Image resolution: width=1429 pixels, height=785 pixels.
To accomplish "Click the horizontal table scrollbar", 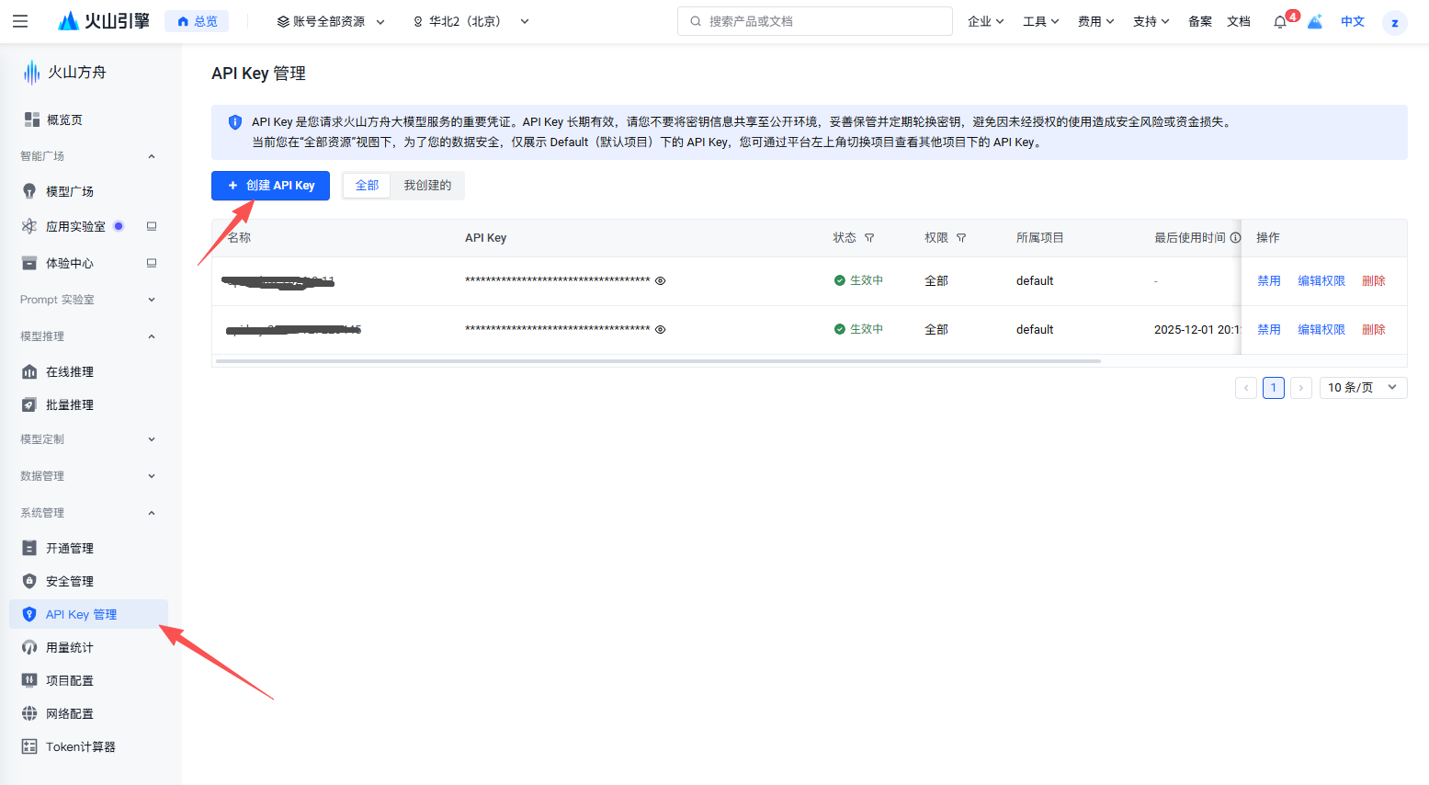I will pyautogui.click(x=658, y=361).
